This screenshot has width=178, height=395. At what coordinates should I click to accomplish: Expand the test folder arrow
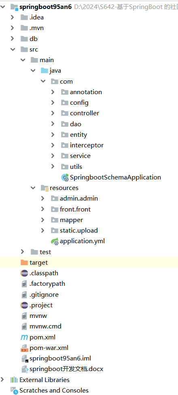[x=23, y=251]
